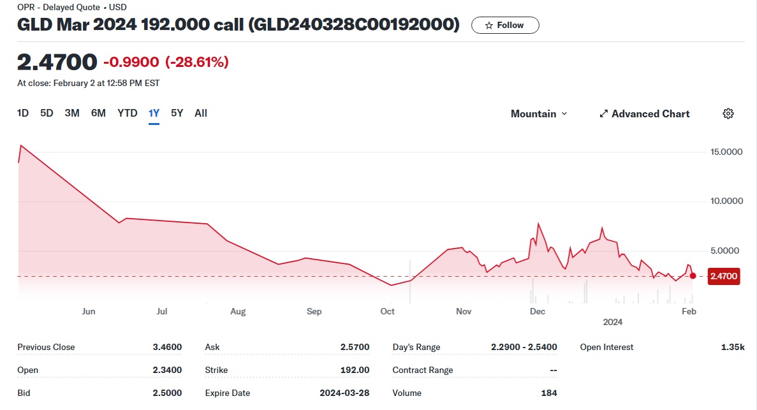Click the Contract Range label
Screen dimensions: 757x410
422,370
